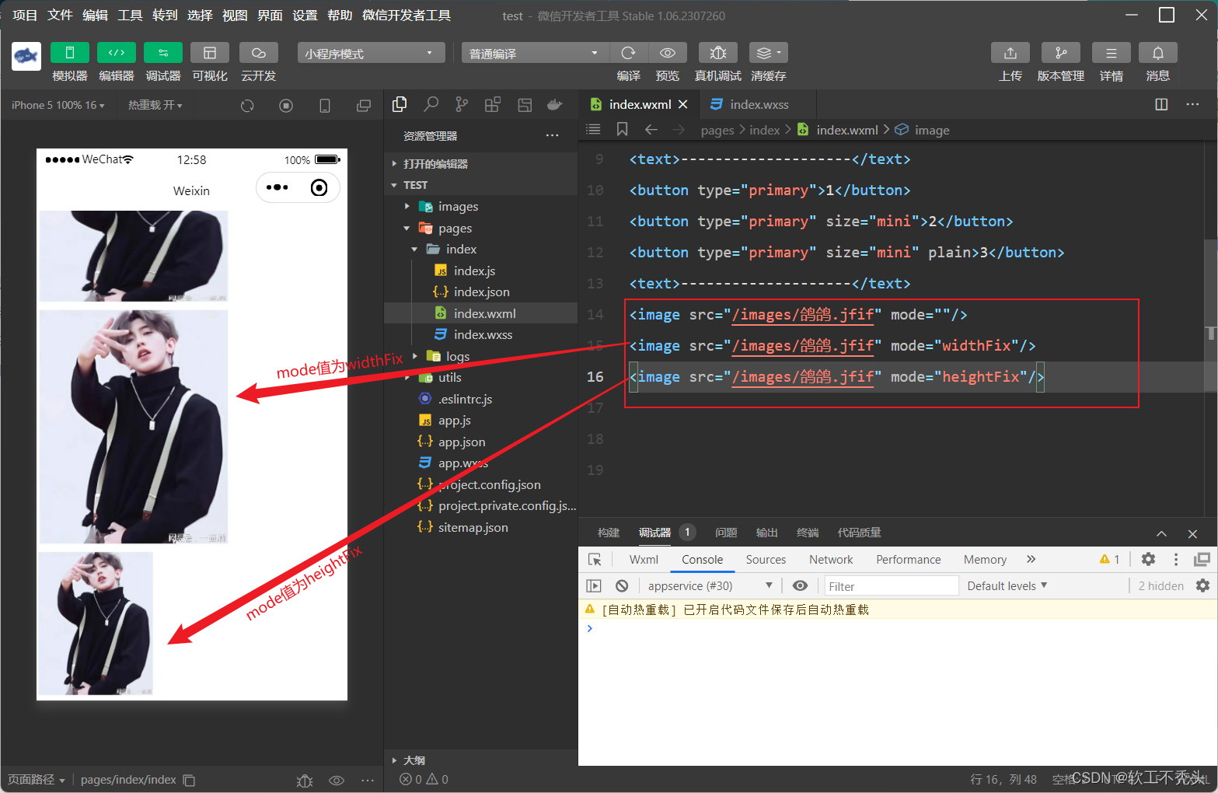Open 版本管理 version control
This screenshot has height=793, width=1218.
(x=1061, y=53)
